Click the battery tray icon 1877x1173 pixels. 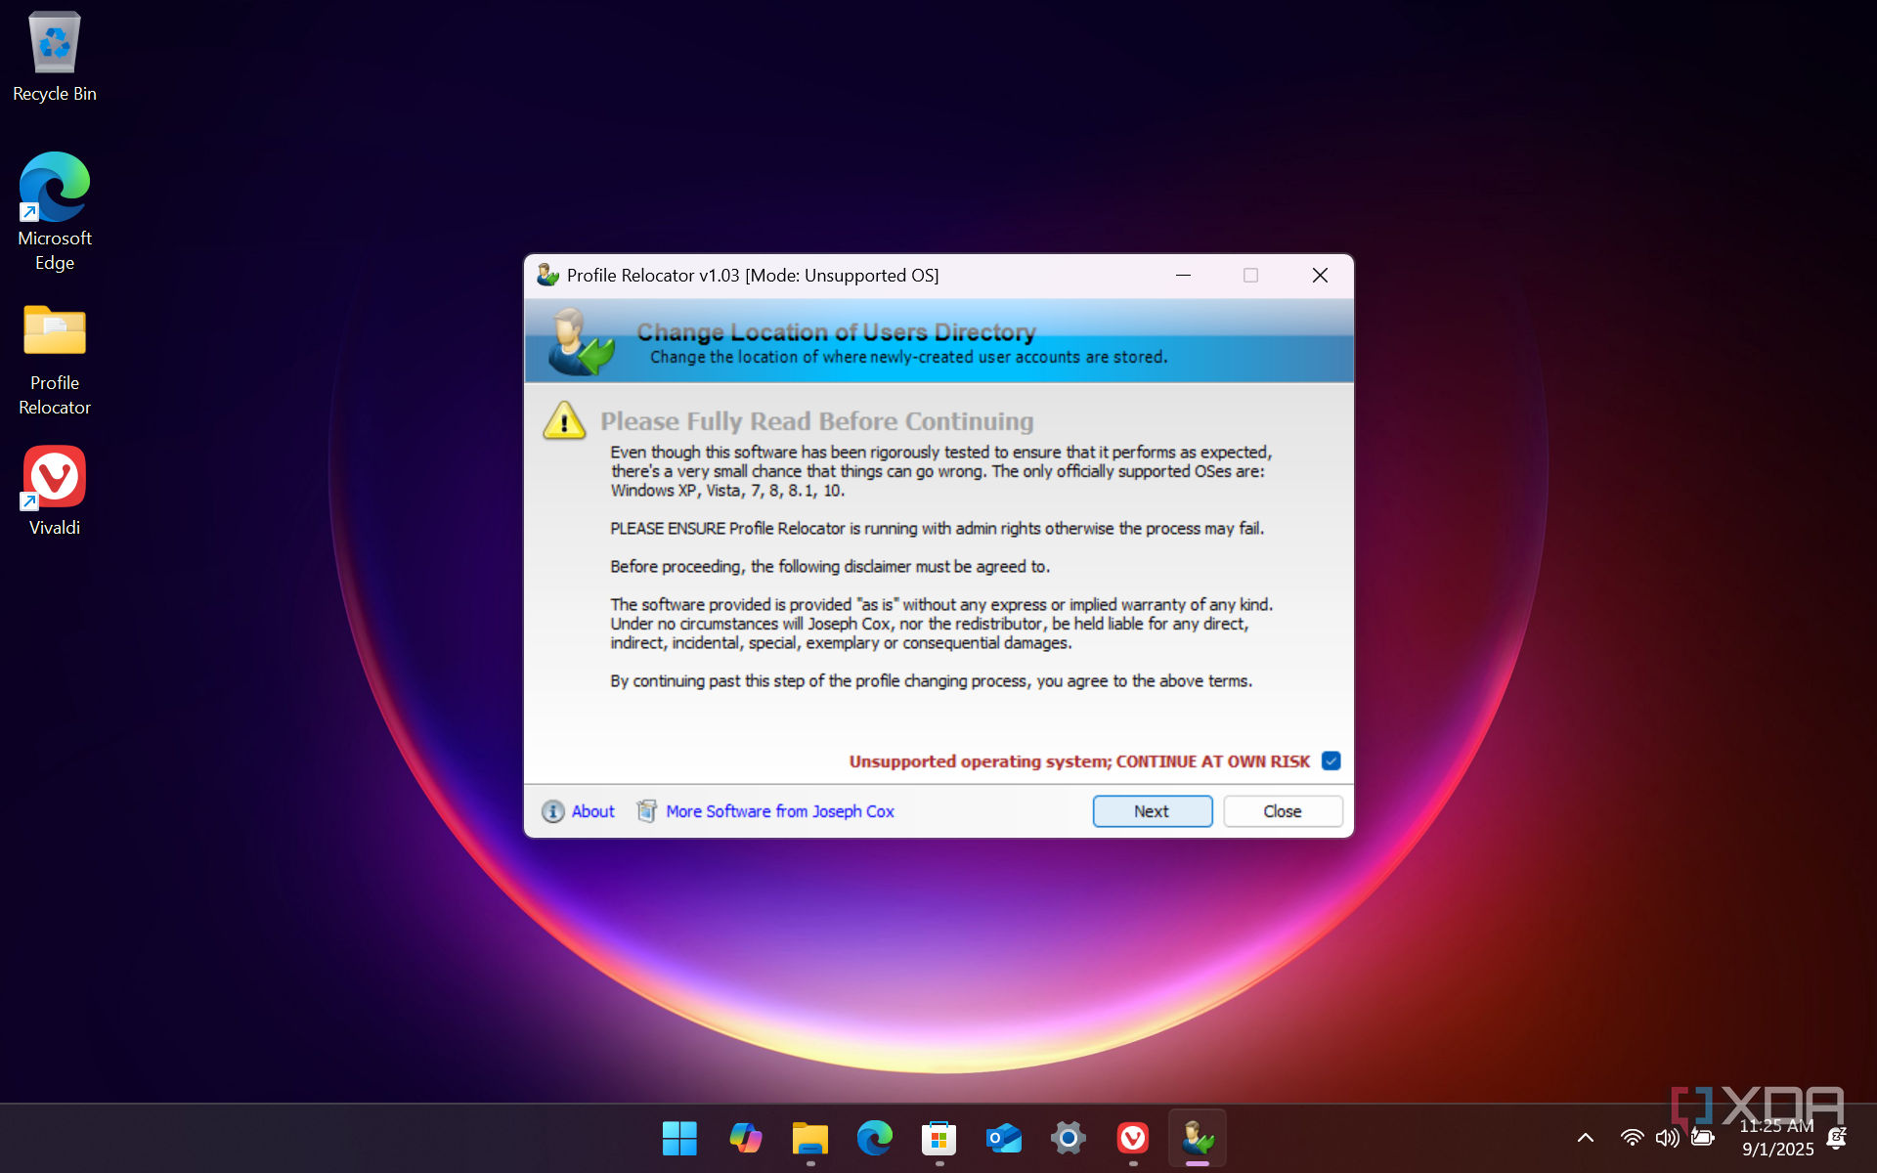(1703, 1138)
